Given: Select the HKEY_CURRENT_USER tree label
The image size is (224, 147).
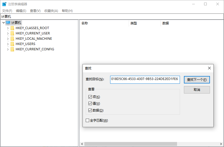Looking at the screenshot, I should pyautogui.click(x=33, y=33).
